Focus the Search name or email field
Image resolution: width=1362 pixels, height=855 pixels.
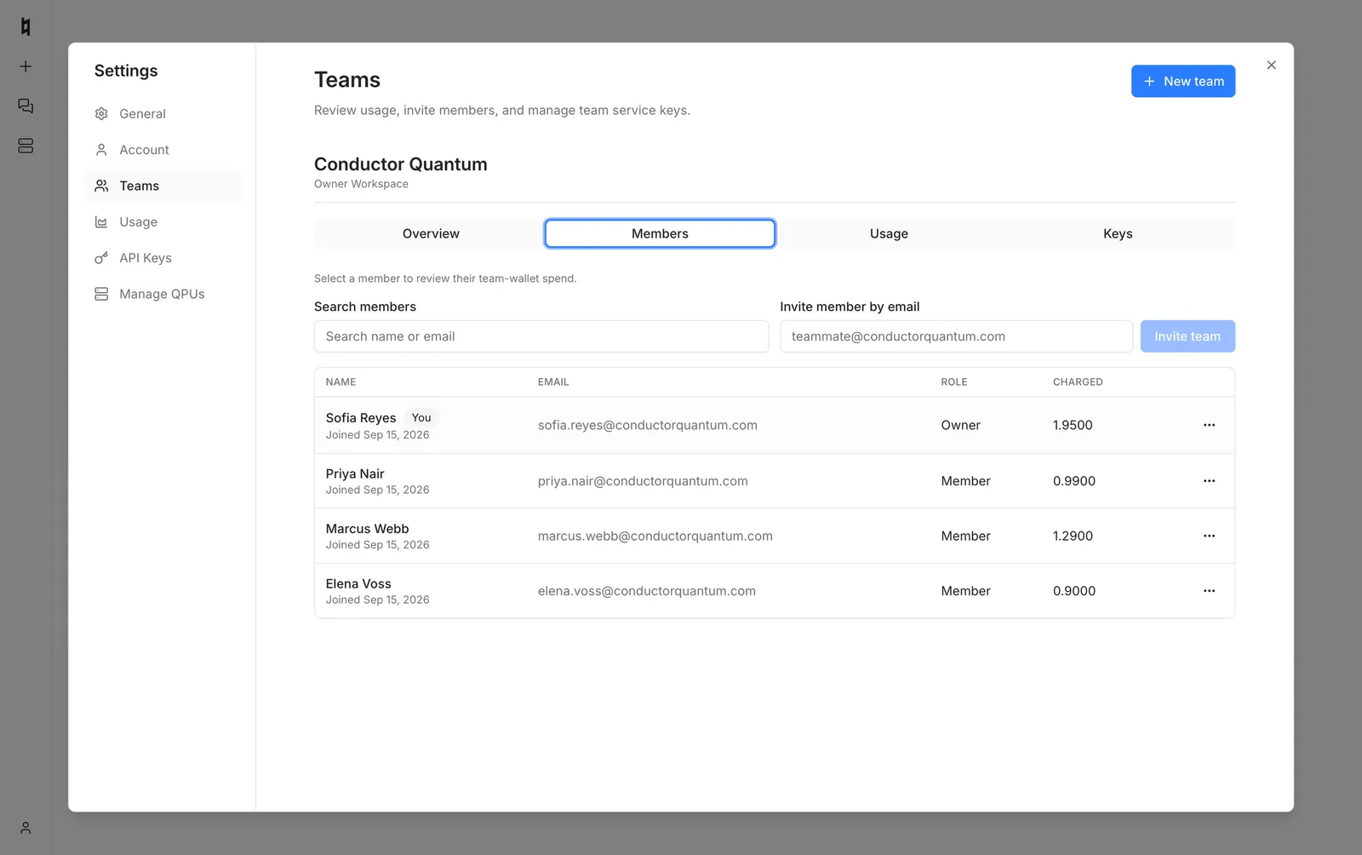tap(541, 336)
